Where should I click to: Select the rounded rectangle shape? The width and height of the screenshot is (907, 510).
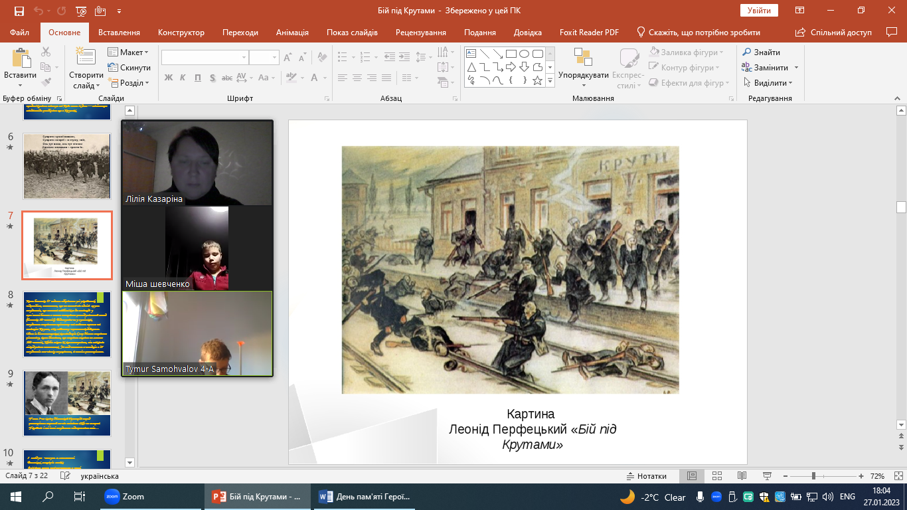[537, 54]
